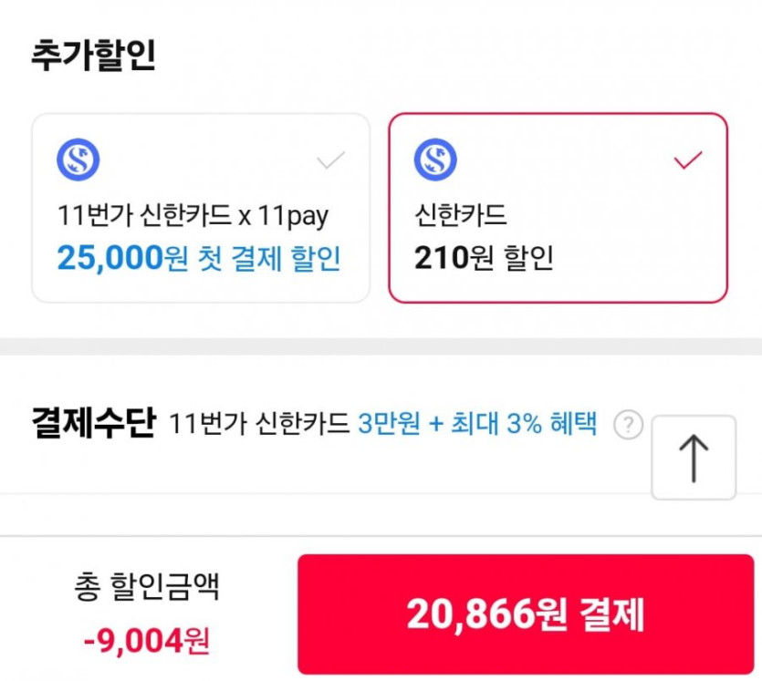Click the bold 210 discount figure

click(440, 258)
